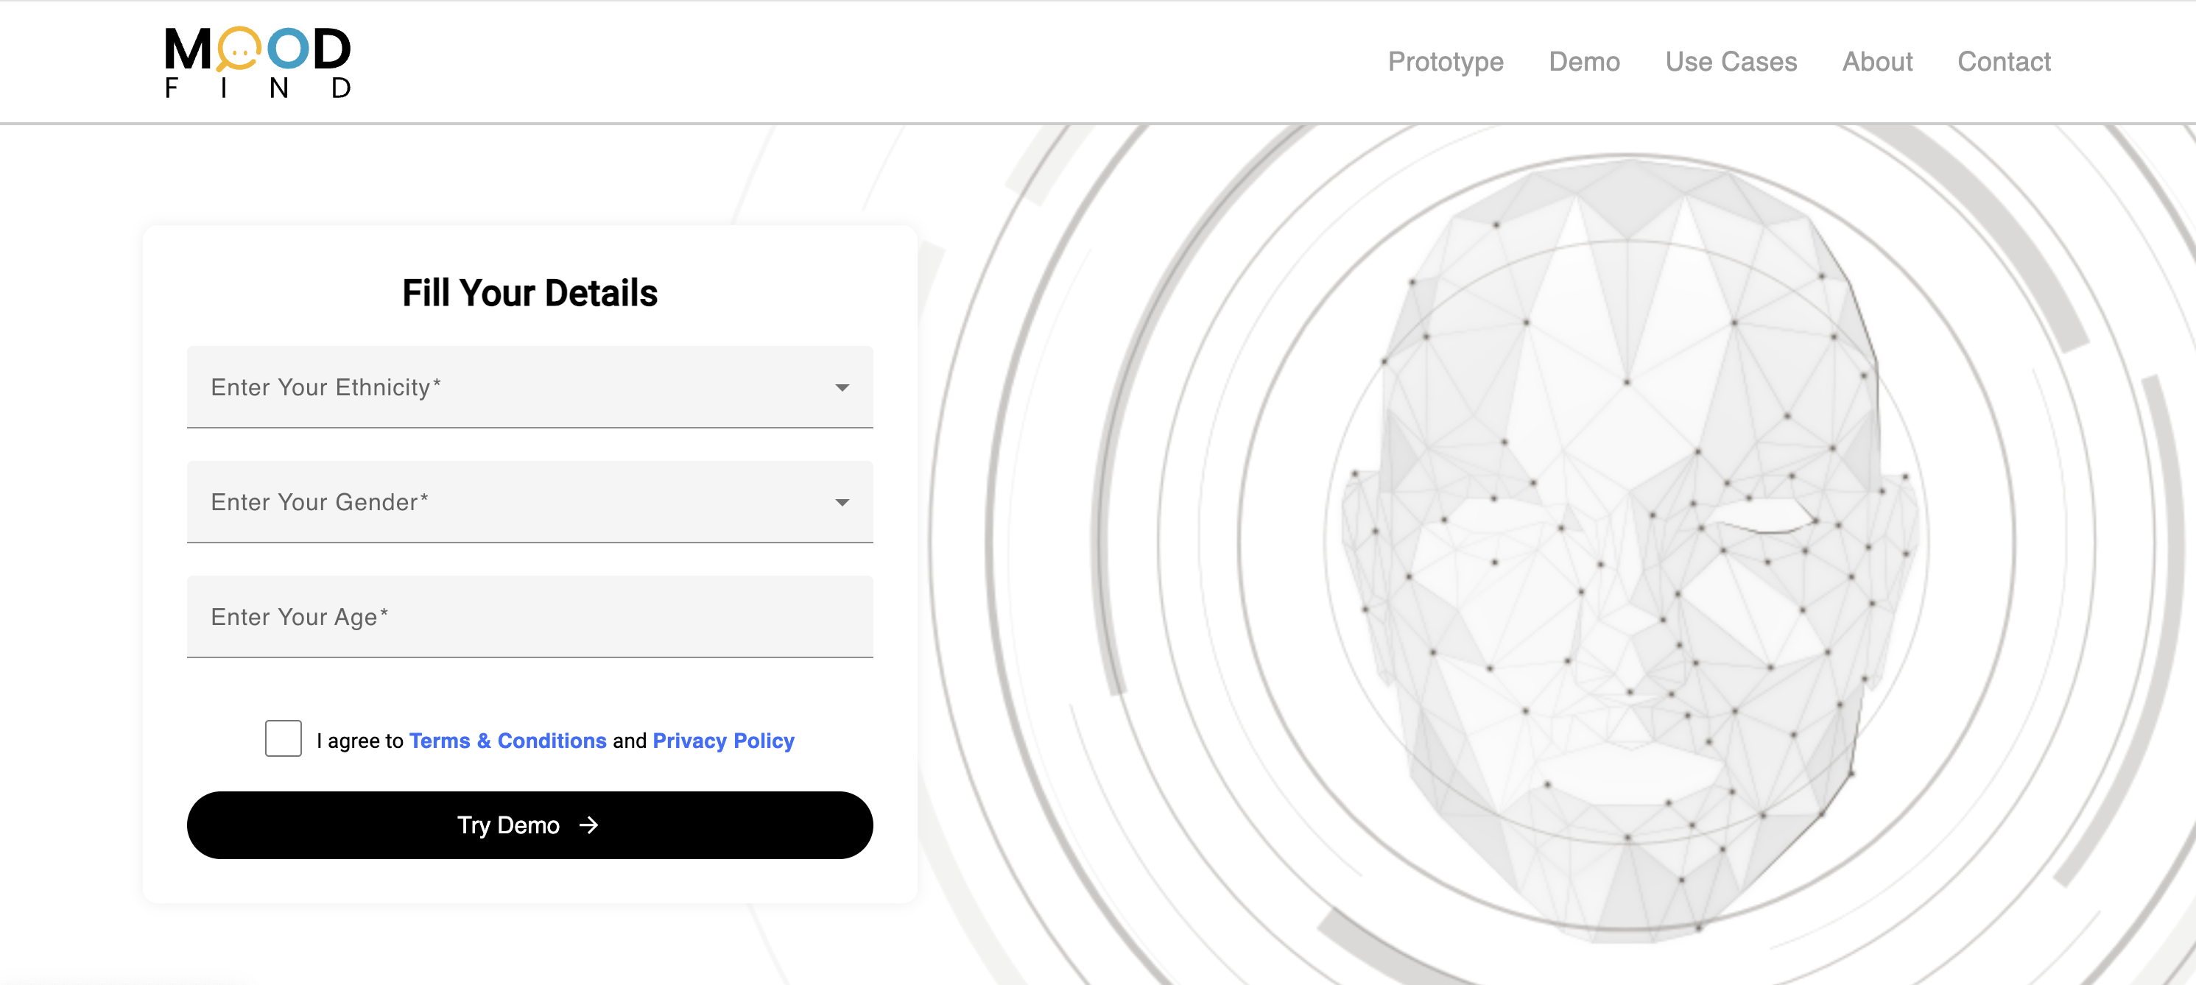
Task: Click the Ethnicity dropdown arrow
Action: point(842,388)
